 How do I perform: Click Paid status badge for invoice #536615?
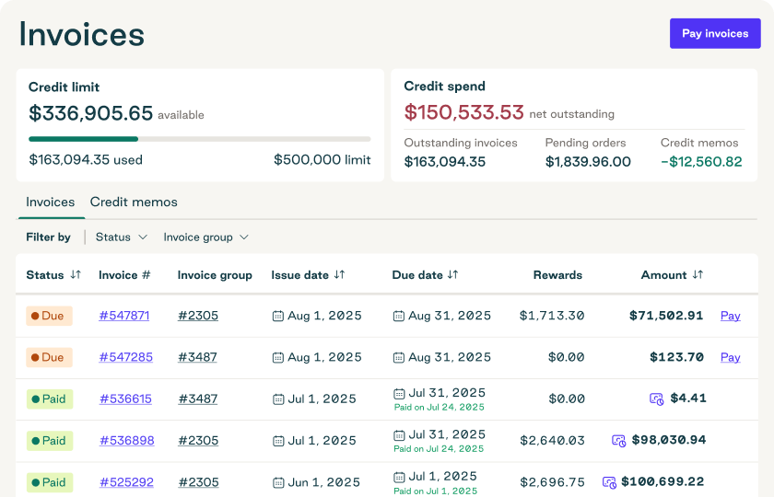[50, 399]
